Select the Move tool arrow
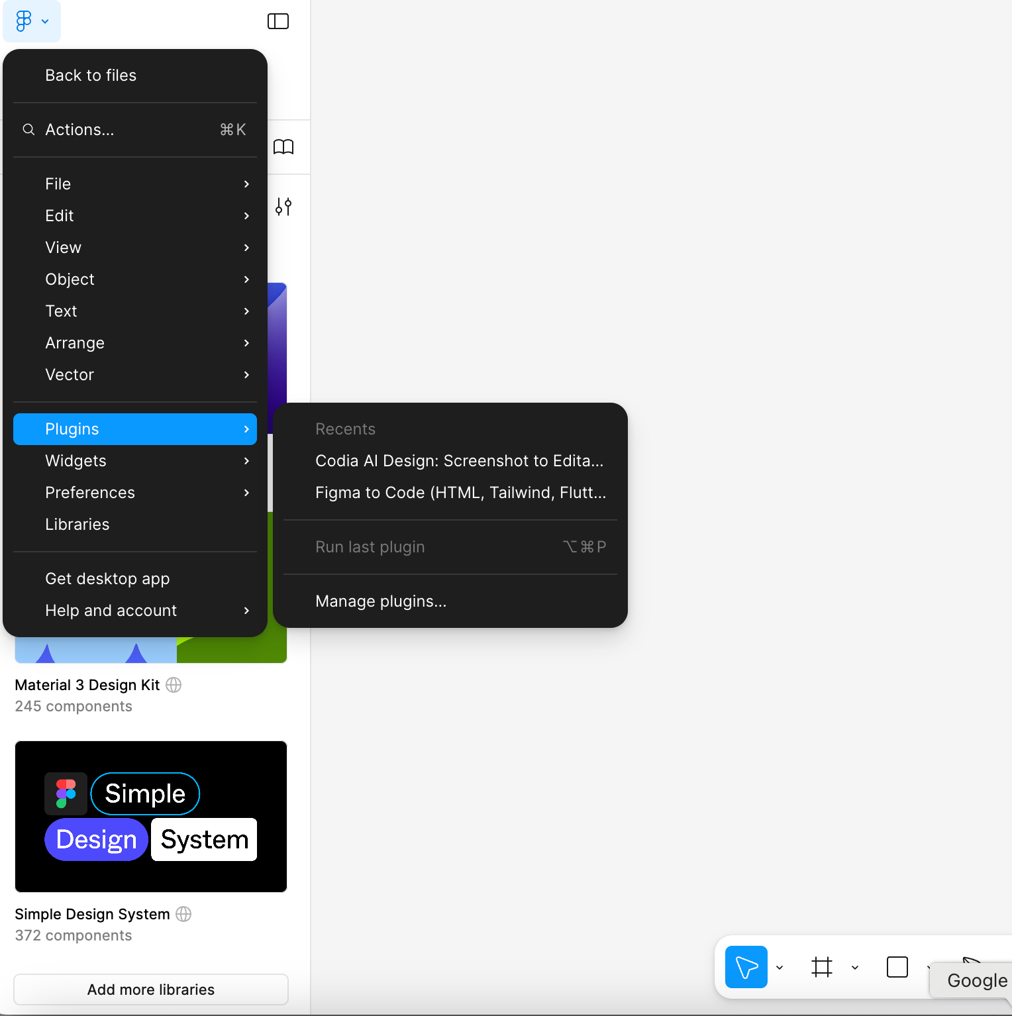 click(746, 967)
